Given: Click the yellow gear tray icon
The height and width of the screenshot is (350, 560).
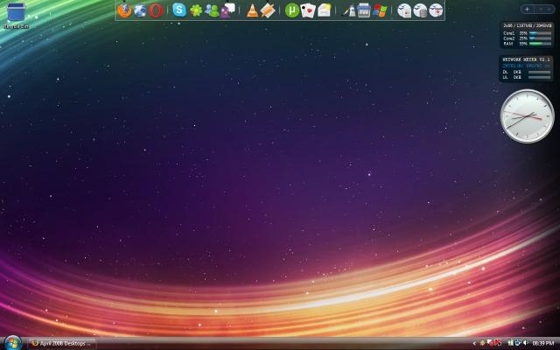Looking at the screenshot, I should pos(482,343).
